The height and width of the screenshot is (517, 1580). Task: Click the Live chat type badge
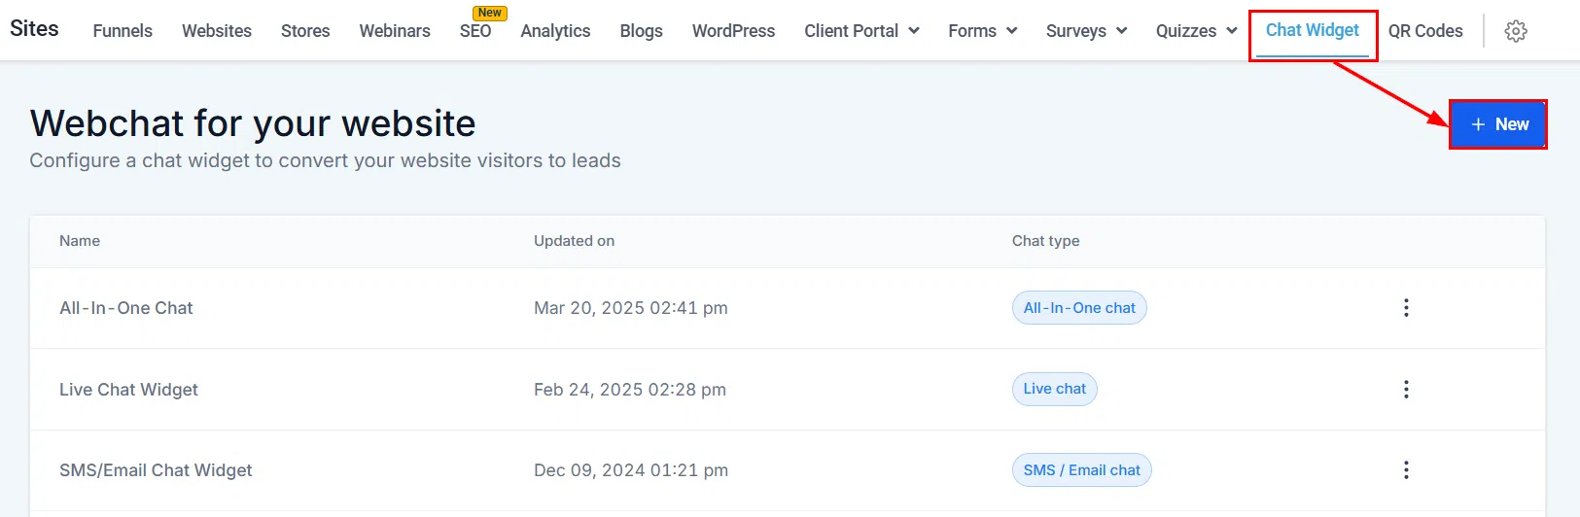point(1055,389)
